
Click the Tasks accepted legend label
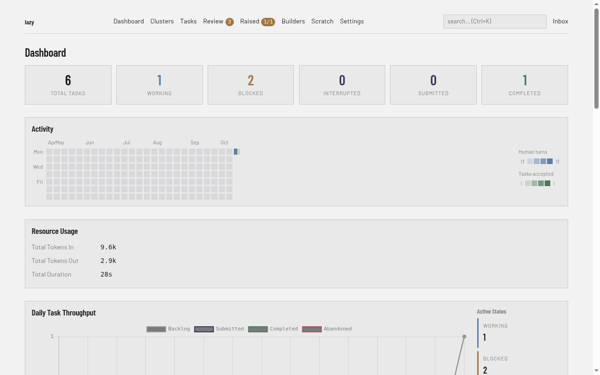coord(536,174)
